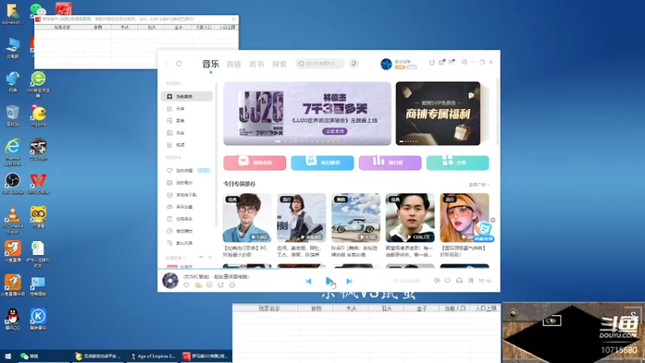Collapse the self-built playlists section chevron

pyautogui.click(x=210, y=257)
